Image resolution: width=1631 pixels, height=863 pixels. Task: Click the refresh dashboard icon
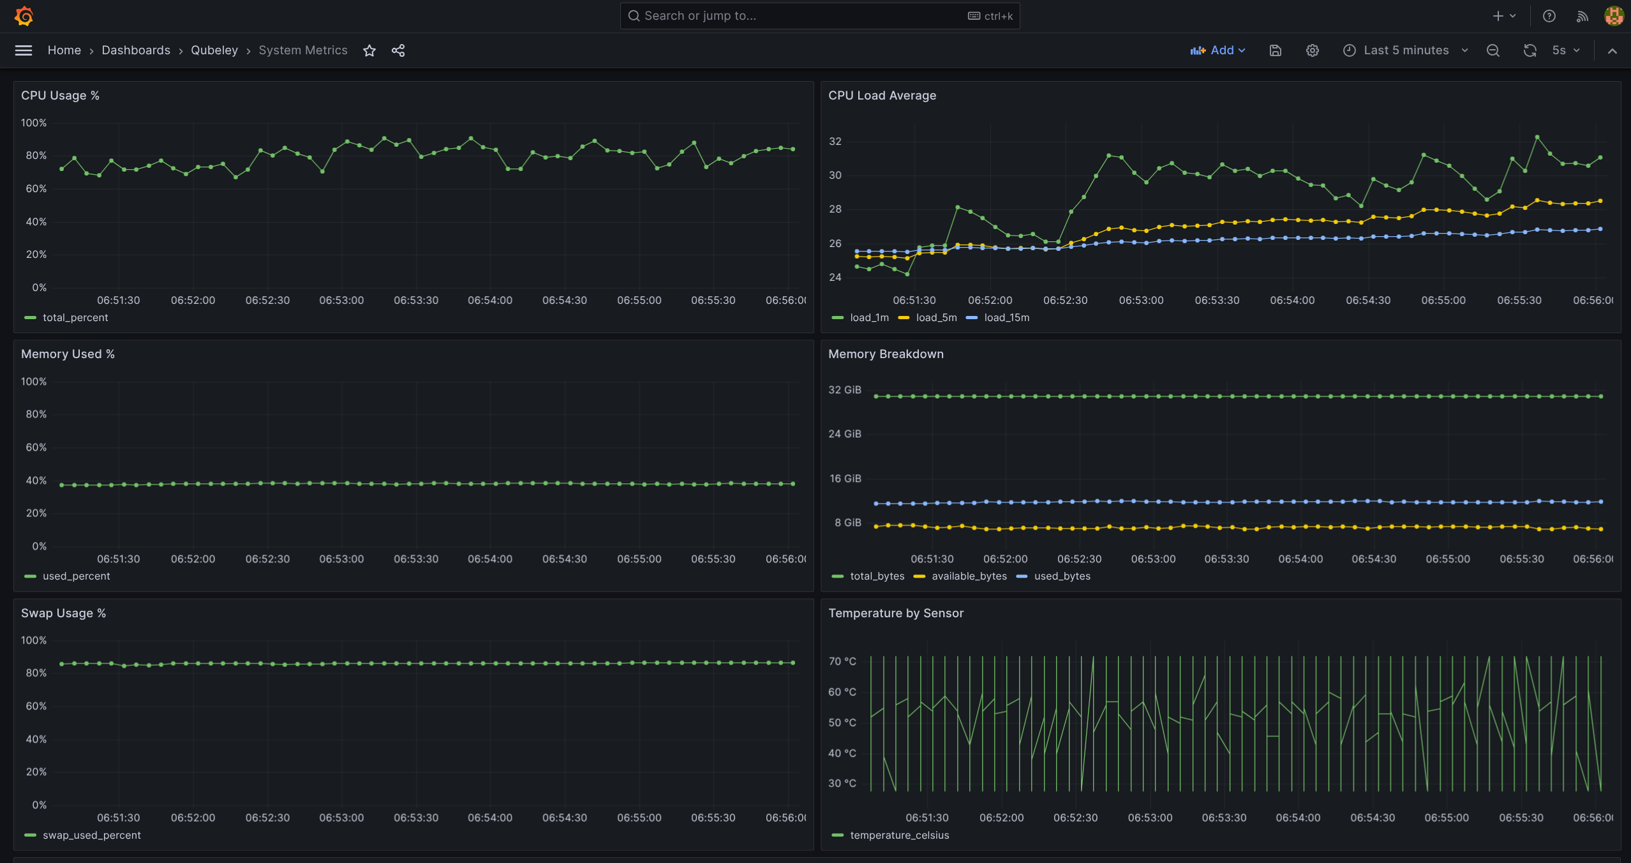tap(1530, 50)
